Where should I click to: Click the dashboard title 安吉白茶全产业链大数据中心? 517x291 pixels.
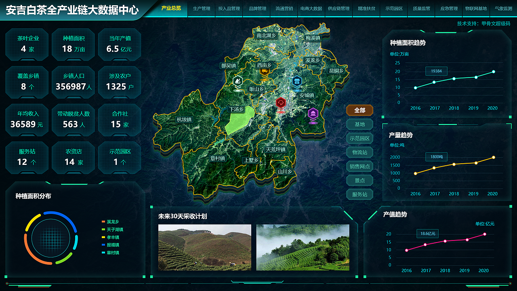tap(72, 10)
